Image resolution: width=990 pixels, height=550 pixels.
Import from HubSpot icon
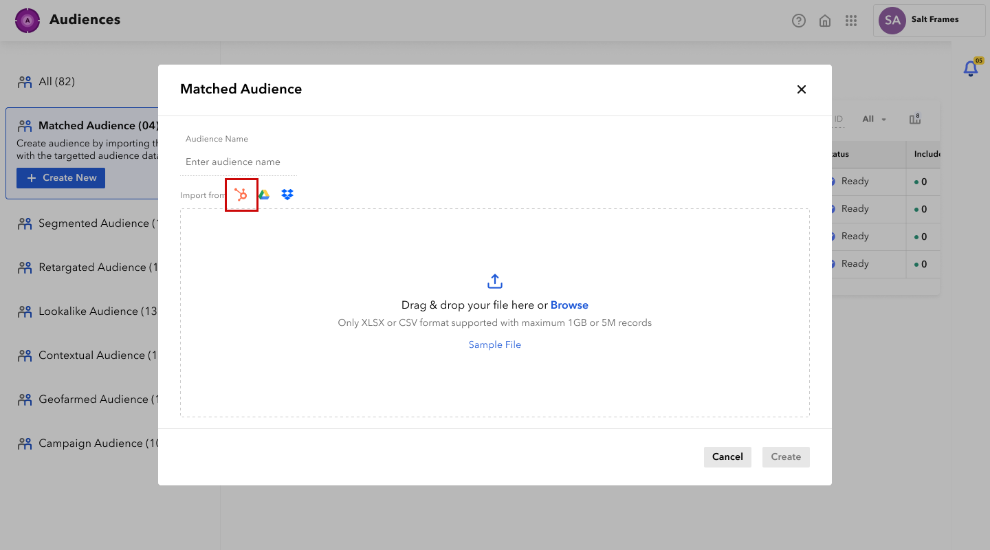point(241,195)
